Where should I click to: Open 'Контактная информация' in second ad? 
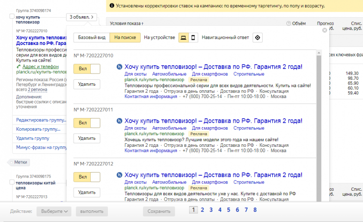[151, 151]
